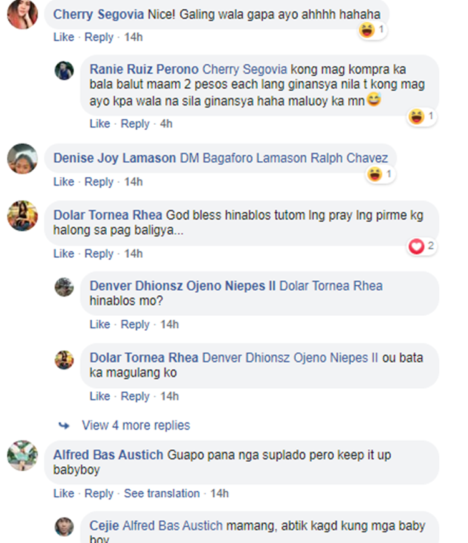This screenshot has height=543, width=468.
Task: Open the DM Bagaforo Lamason tagged profile
Action: coord(243,158)
